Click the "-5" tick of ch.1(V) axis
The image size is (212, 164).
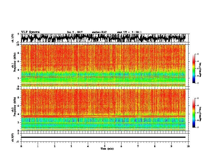click(18, 42)
